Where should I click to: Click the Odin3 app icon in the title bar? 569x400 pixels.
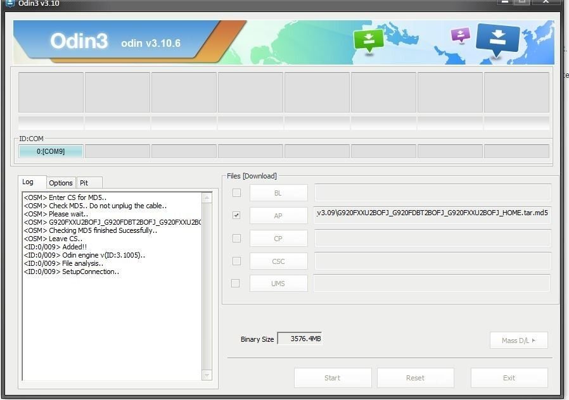pos(10,3)
